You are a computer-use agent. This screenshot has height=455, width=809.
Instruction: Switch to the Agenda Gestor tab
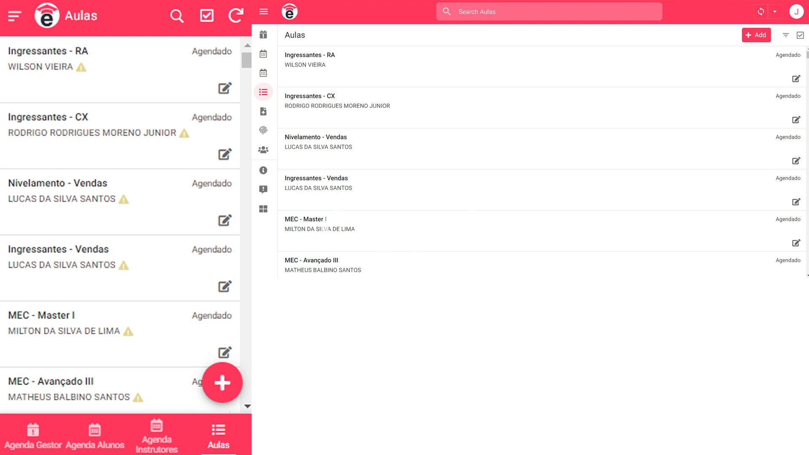click(x=33, y=436)
